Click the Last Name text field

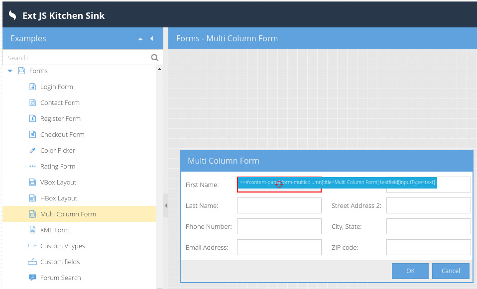coord(279,205)
